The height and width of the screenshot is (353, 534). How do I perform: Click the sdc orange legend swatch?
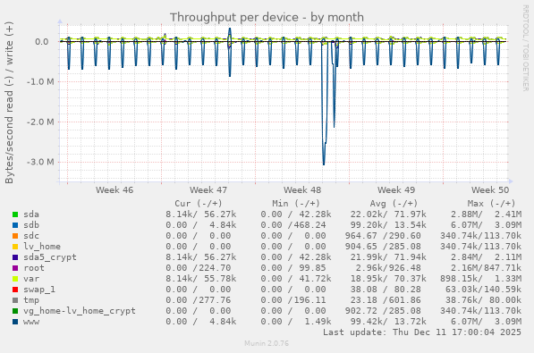[15, 236]
